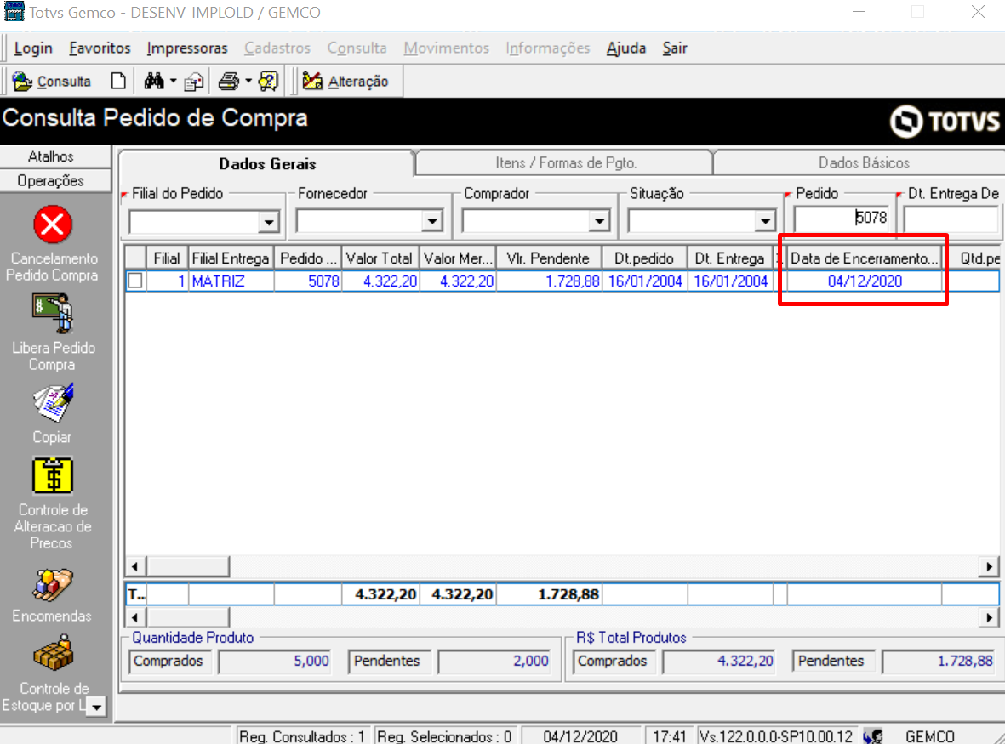
Task: Click Comprados quantity value 5,000
Action: point(275,662)
